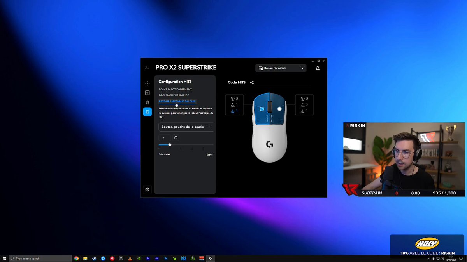Click the Type here to search box
Screen dimensions: 467x262
(x=40, y=258)
